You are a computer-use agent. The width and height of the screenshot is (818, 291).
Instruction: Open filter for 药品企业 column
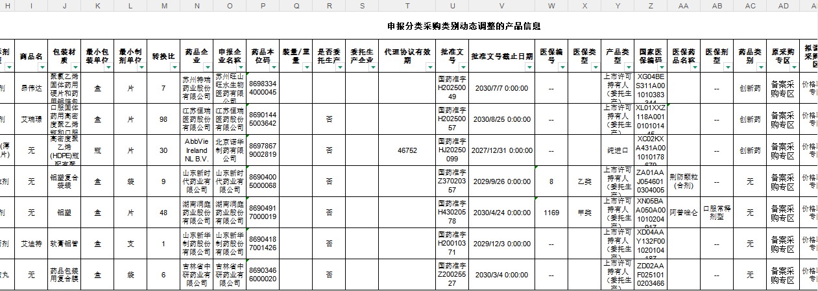coord(207,67)
